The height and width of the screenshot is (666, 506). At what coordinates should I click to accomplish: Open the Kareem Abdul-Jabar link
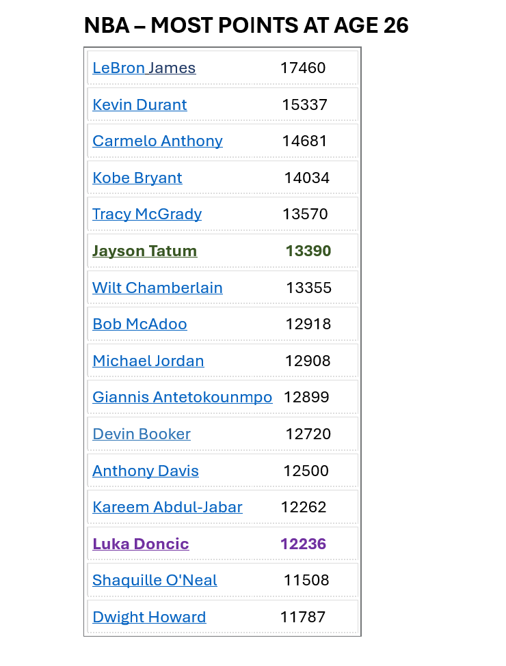[x=168, y=508]
